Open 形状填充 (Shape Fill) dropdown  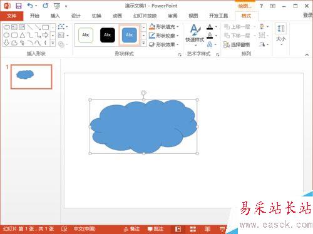164,27
